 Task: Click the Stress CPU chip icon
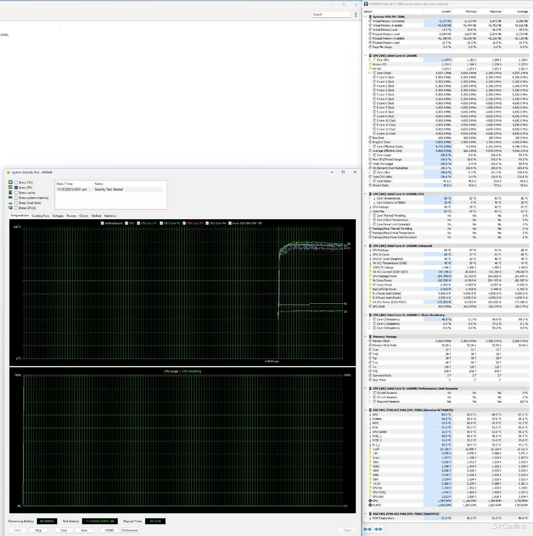point(11,183)
